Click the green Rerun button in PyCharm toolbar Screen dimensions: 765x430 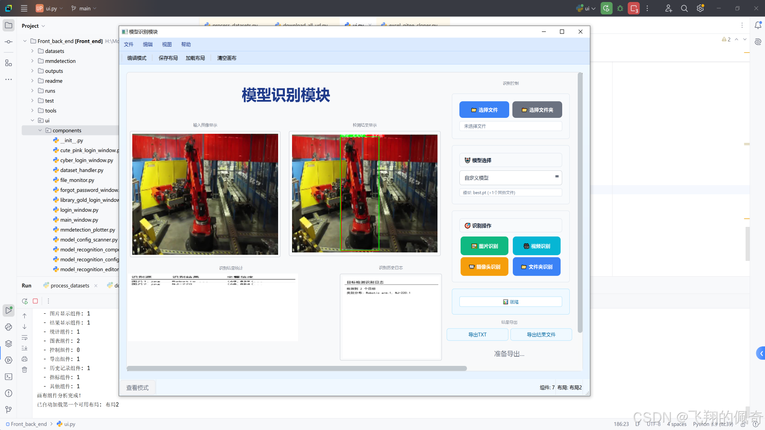click(x=606, y=8)
